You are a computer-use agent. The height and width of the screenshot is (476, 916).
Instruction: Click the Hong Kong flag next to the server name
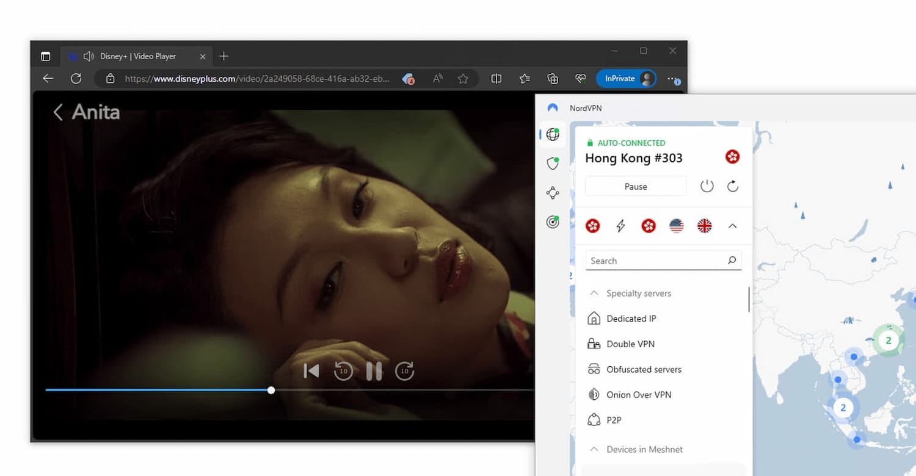point(732,157)
